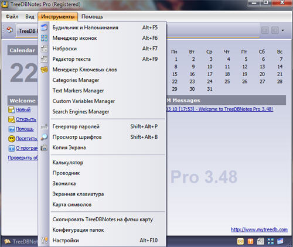Screen dimensions: 293x247
Task: Click the toolbar icon left of TreeDB tab
Action: 10,30
